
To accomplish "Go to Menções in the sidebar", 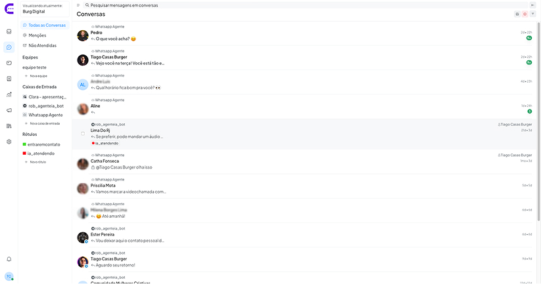I will point(37,35).
